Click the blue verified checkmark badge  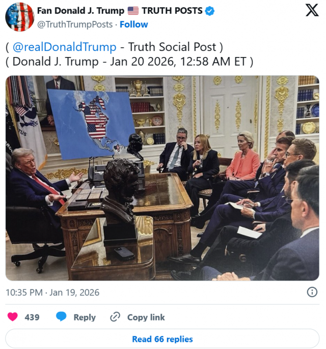pos(210,11)
